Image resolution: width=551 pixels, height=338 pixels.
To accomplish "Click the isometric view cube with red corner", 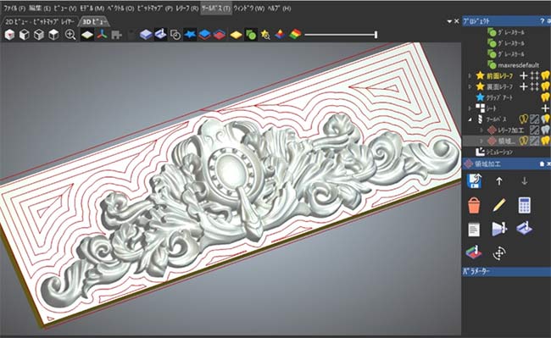I will pos(9,35).
